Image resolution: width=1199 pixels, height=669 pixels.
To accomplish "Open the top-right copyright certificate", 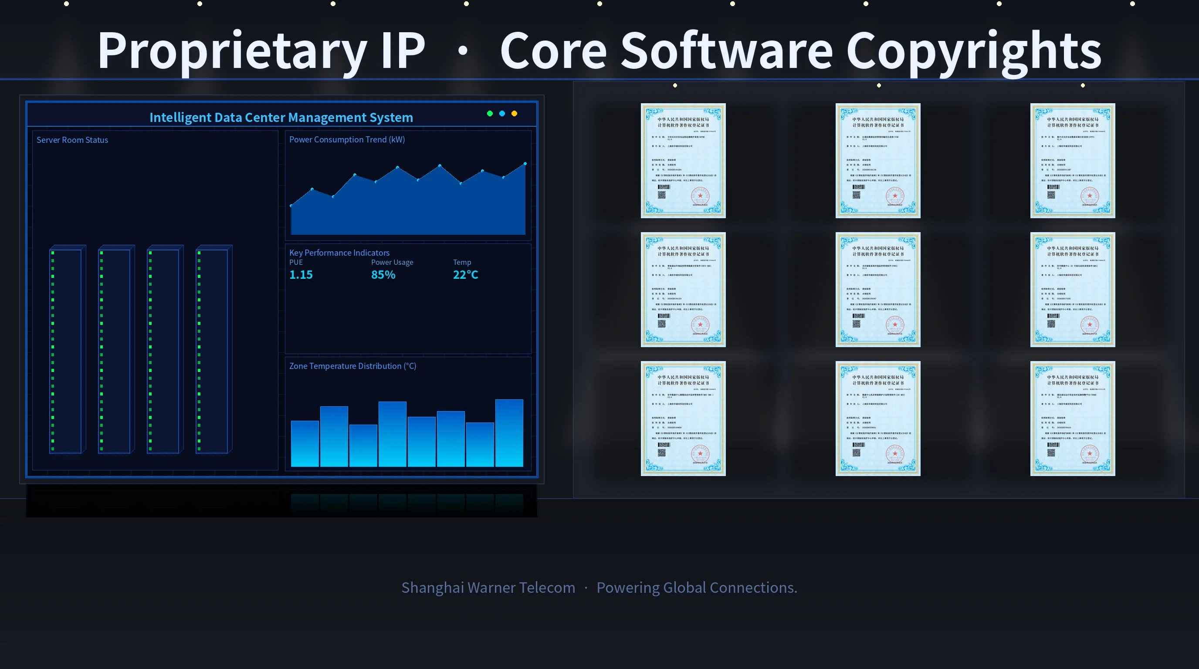I will tap(1073, 161).
